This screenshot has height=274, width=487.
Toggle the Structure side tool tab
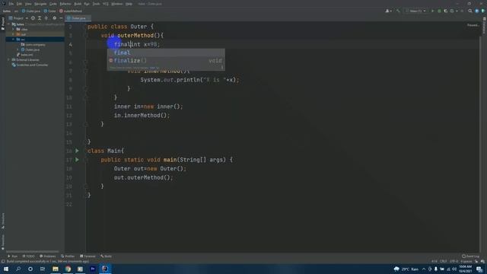[x=3, y=221]
